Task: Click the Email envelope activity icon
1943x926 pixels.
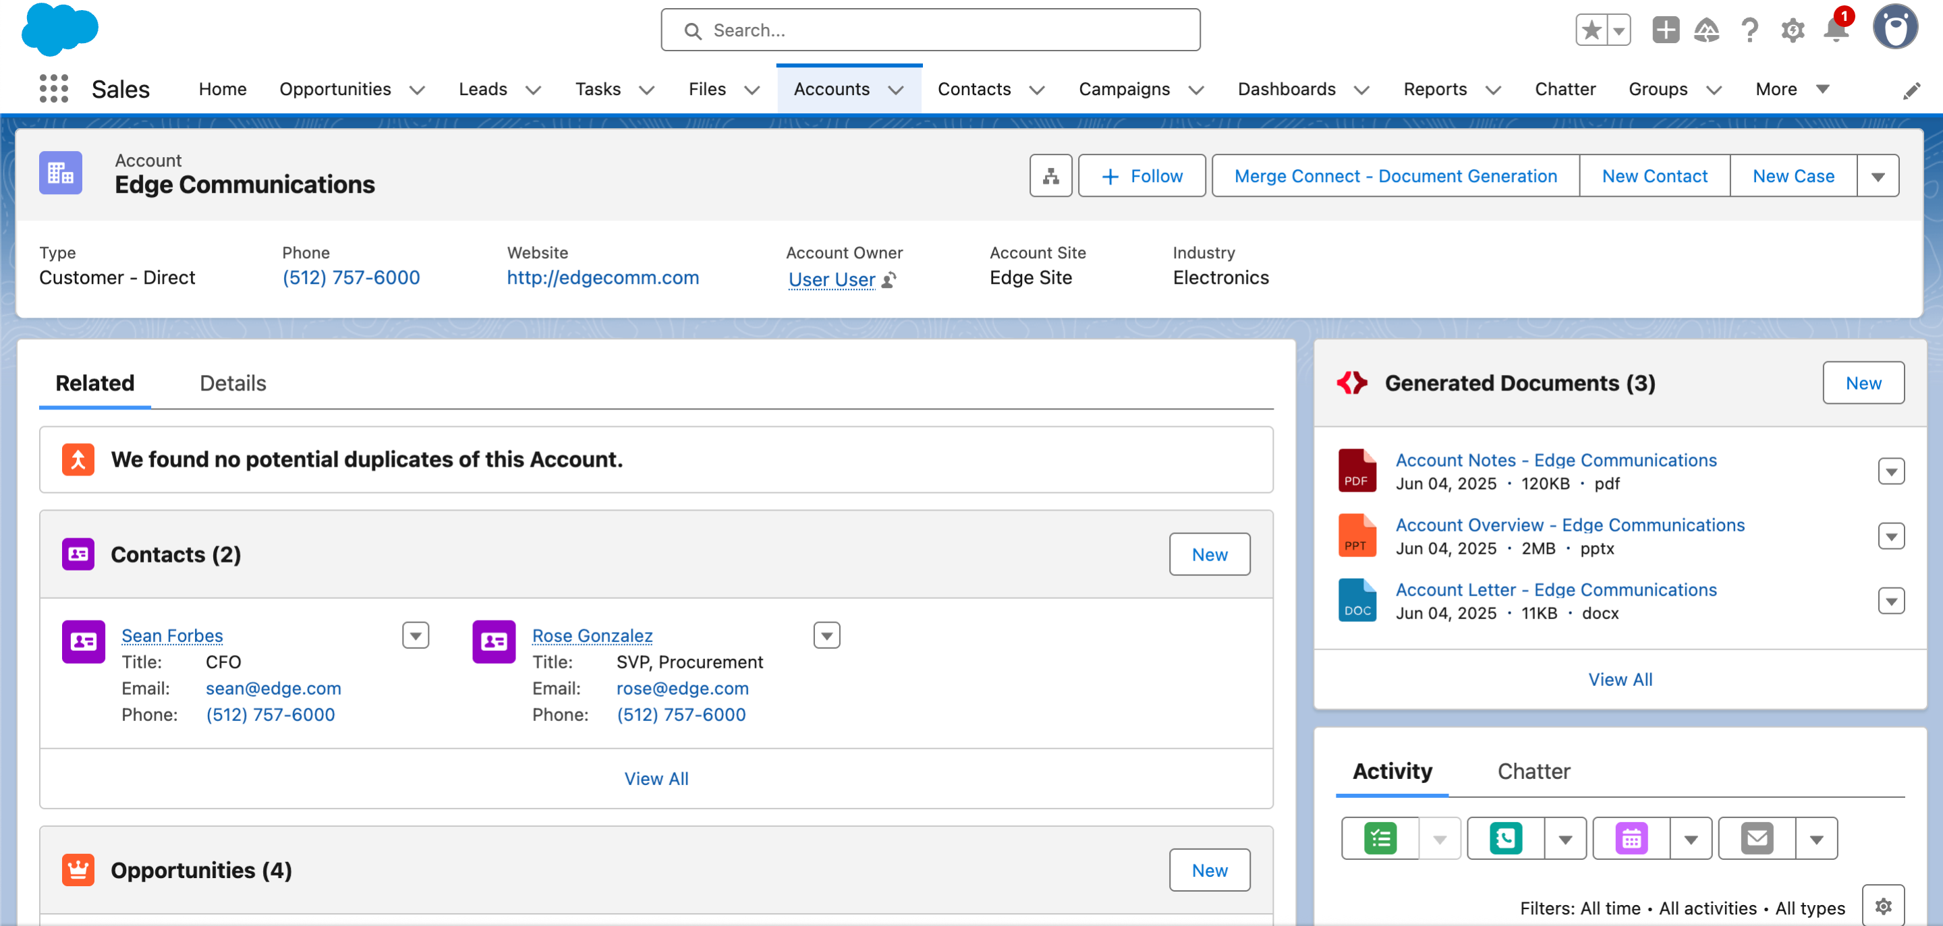Action: (x=1757, y=838)
